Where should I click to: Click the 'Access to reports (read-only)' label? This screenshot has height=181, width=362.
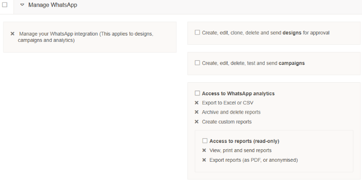pyautogui.click(x=244, y=141)
